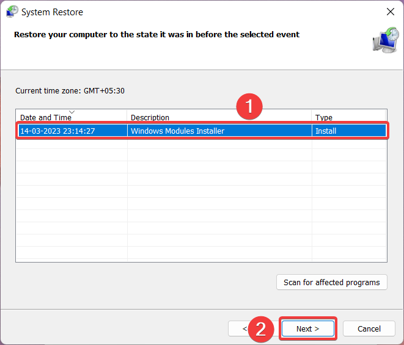Click the Next > button
404x345 pixels.
pyautogui.click(x=308, y=329)
